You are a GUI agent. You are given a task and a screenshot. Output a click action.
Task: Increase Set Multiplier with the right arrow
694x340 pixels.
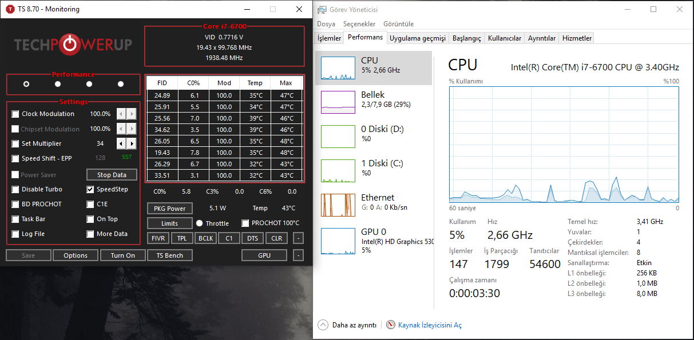click(x=132, y=143)
